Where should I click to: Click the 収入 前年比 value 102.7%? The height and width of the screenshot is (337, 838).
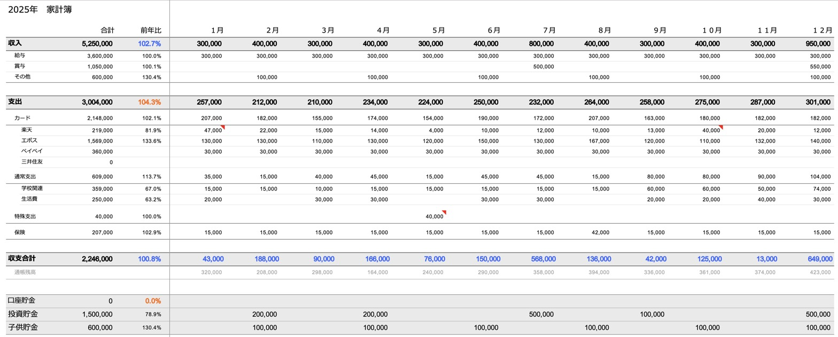click(149, 44)
